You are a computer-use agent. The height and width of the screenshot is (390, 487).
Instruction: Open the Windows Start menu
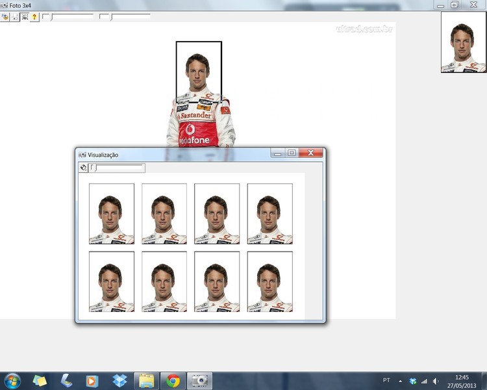point(12,381)
